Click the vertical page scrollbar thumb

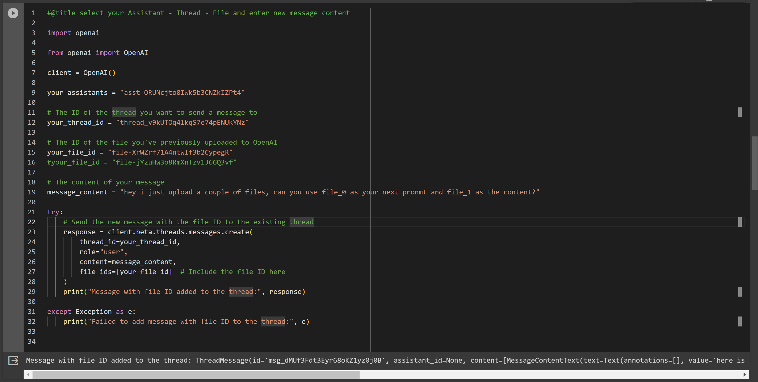coord(755,163)
